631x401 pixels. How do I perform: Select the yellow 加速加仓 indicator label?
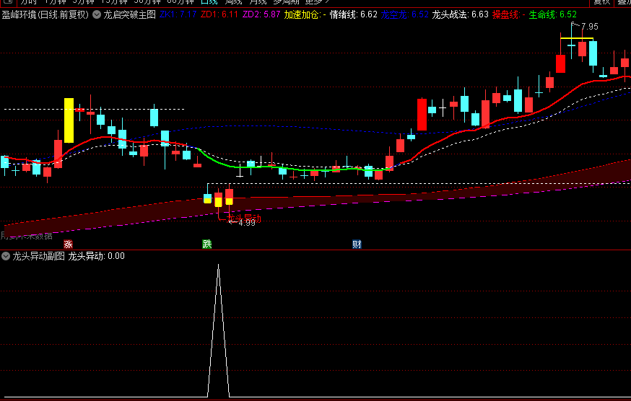(305, 15)
